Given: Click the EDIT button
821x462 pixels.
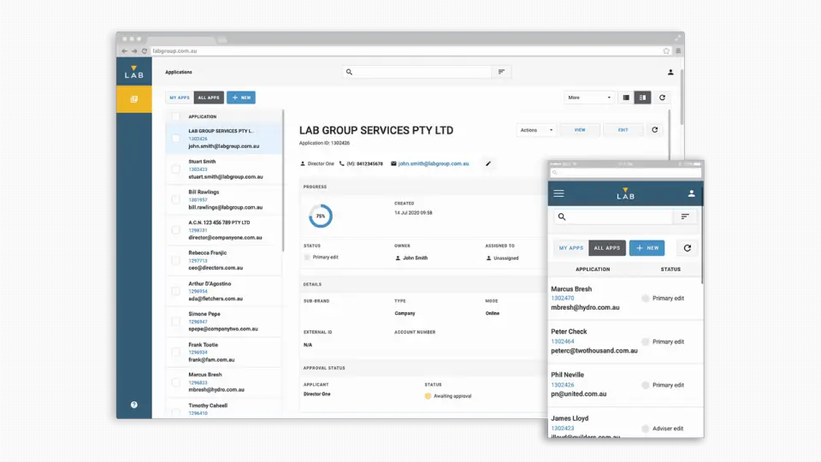Looking at the screenshot, I should [x=623, y=130].
